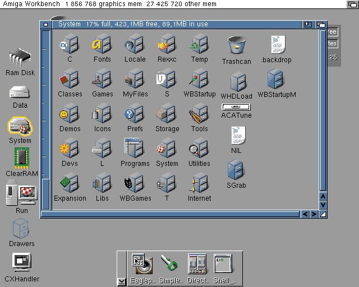Viewport: 359px width, 287px height.
Task: Launch Eagleplayer from the dock
Action: point(142,265)
